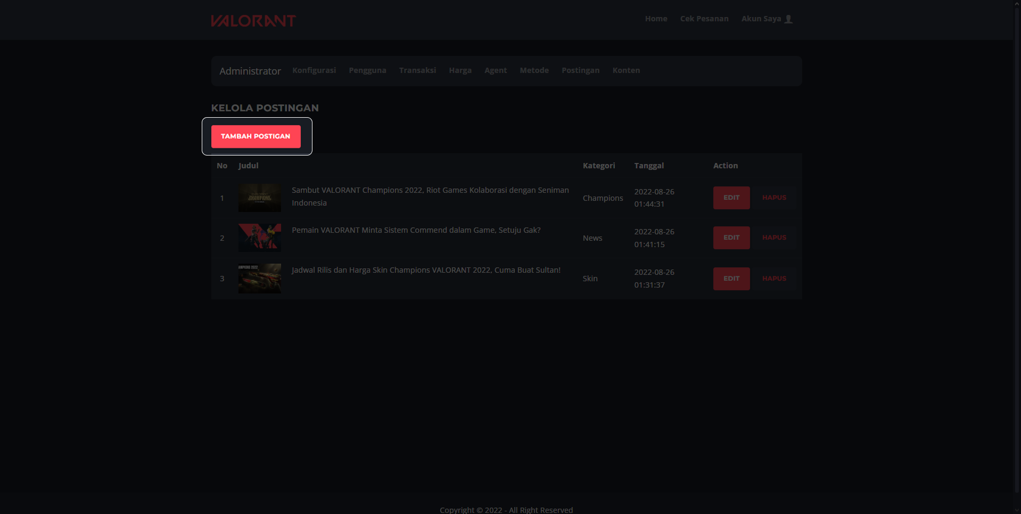Image resolution: width=1021 pixels, height=514 pixels.
Task: Click the 'News' category cell
Action: [592, 238]
